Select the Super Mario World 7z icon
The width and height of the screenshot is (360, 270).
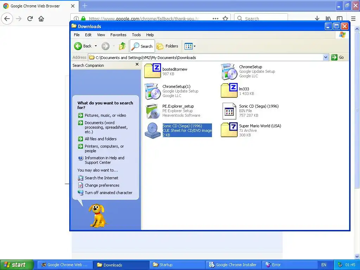pos(229,130)
